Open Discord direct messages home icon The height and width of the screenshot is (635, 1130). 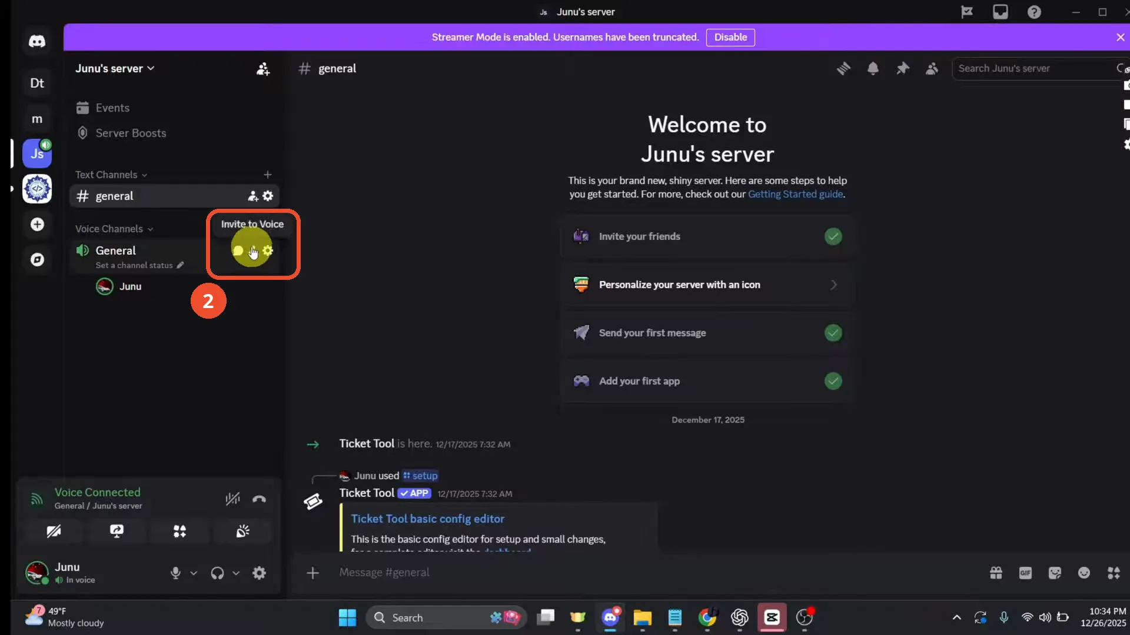click(37, 41)
